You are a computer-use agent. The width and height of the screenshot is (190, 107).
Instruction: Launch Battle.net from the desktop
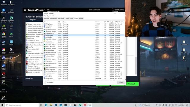(x=4, y=11)
